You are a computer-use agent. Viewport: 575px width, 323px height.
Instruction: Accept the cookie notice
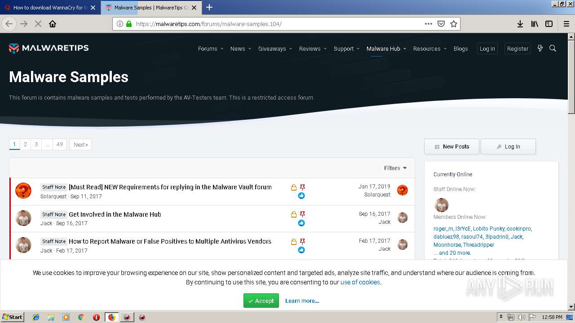(261, 301)
